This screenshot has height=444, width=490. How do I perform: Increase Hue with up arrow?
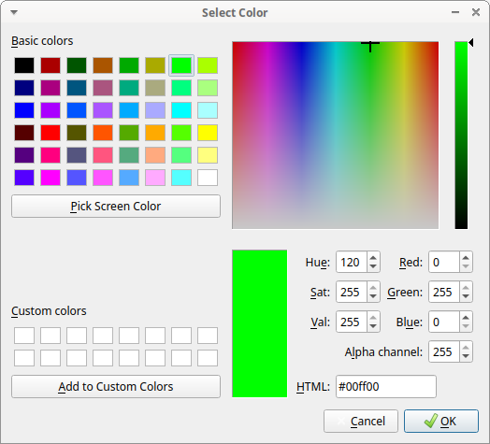373,258
